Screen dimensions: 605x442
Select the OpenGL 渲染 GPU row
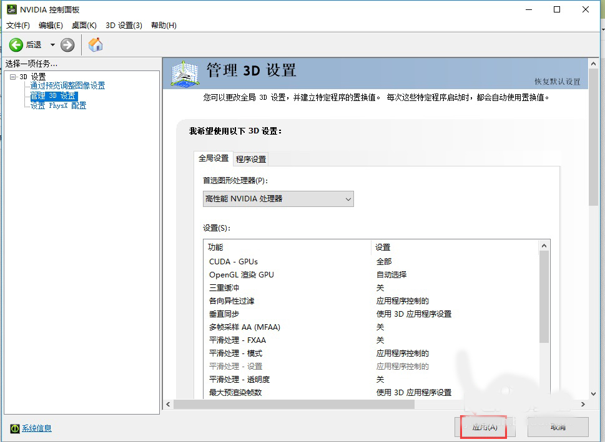coord(370,275)
